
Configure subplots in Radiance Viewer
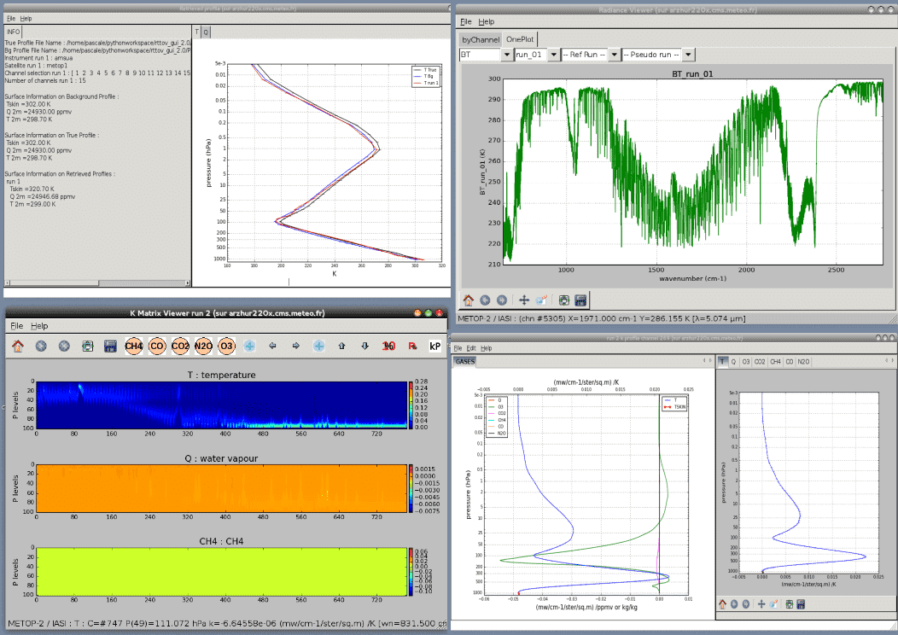pyautogui.click(x=564, y=300)
